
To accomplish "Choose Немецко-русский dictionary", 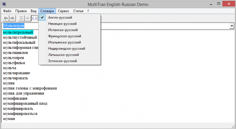I will click(x=70, y=24).
